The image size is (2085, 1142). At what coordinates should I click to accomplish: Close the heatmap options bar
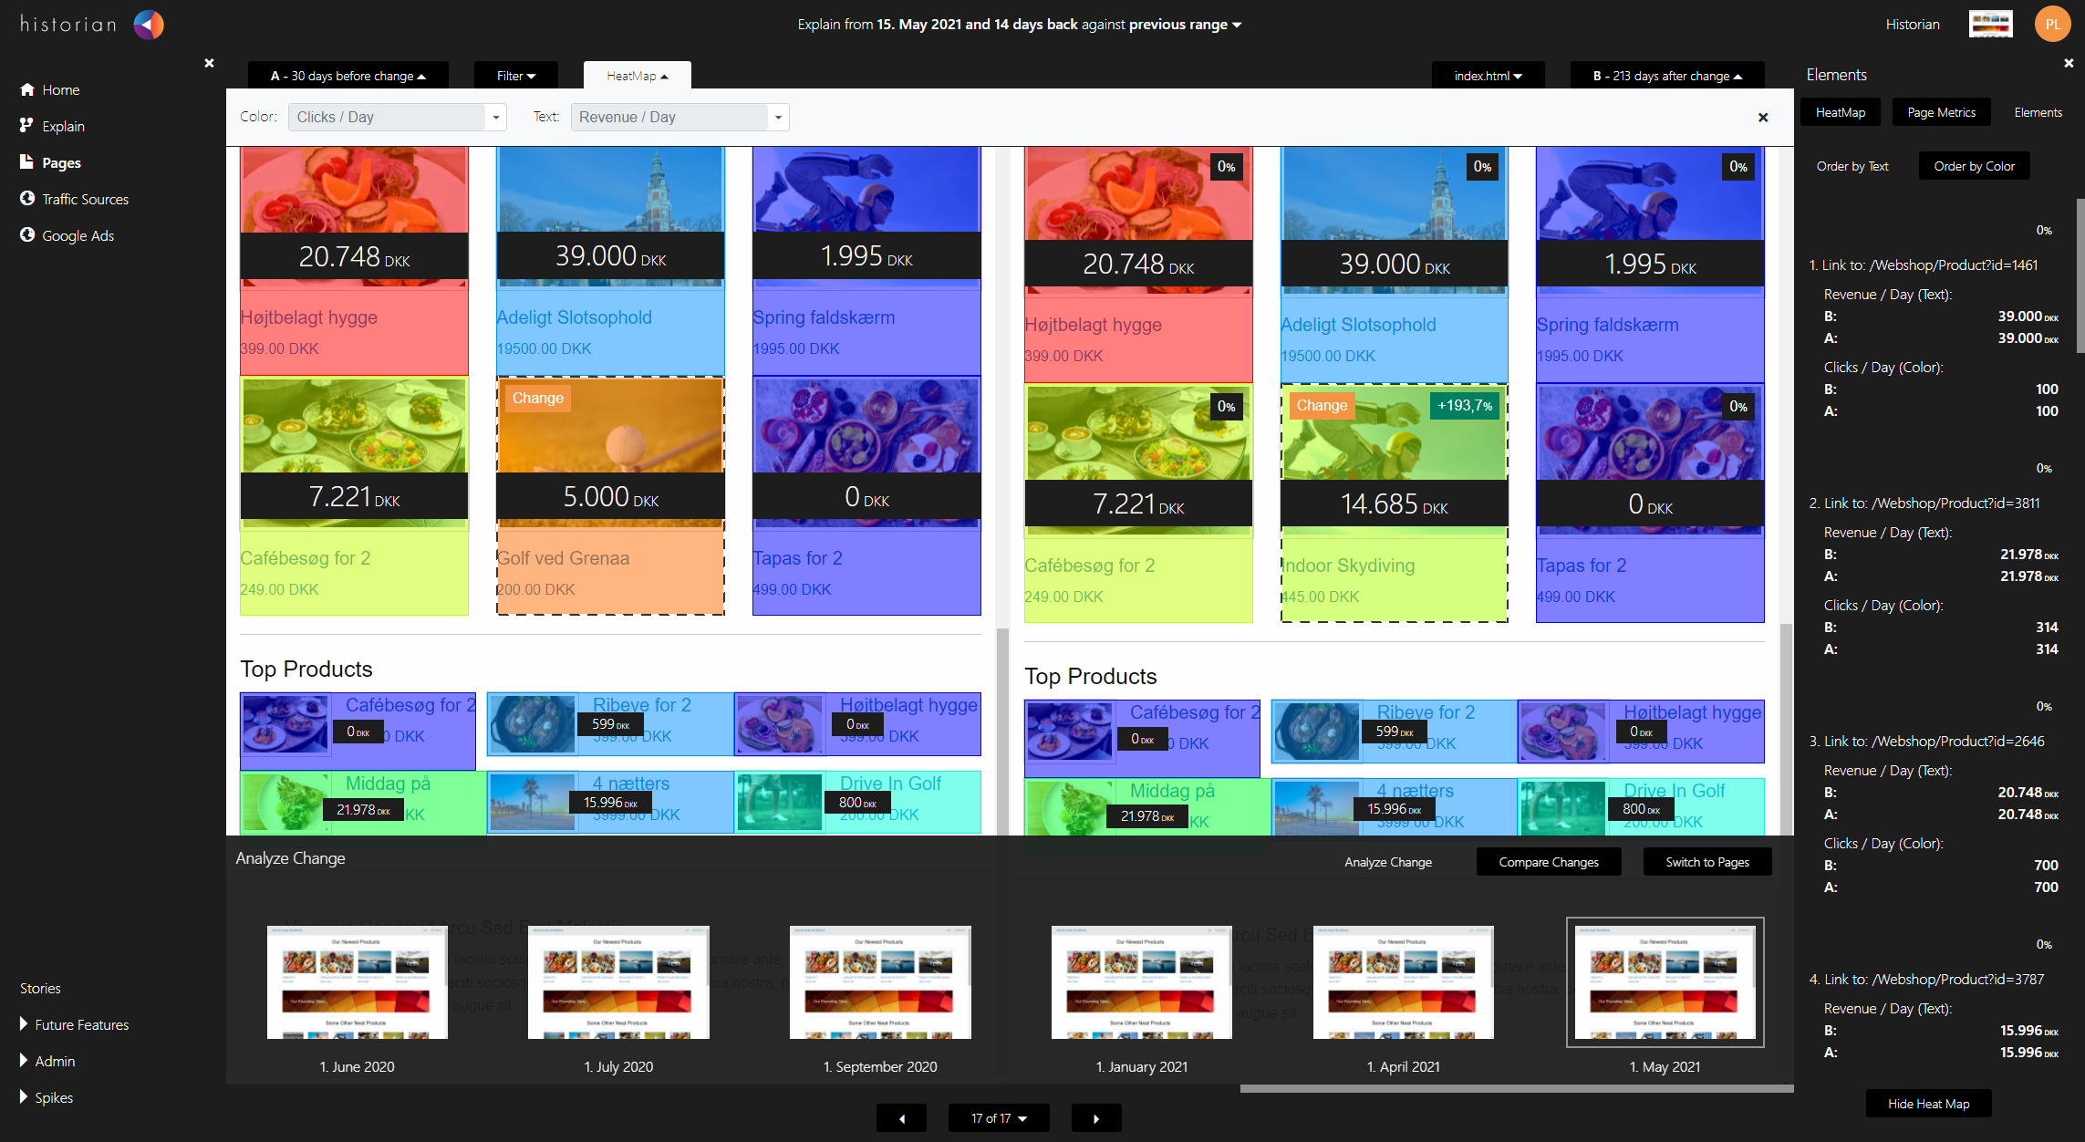click(1763, 118)
